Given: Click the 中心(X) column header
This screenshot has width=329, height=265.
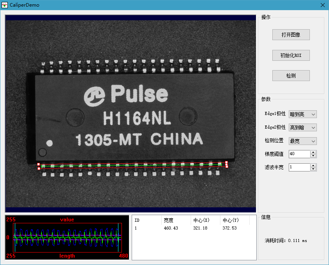Looking at the screenshot, I should coord(205,220).
